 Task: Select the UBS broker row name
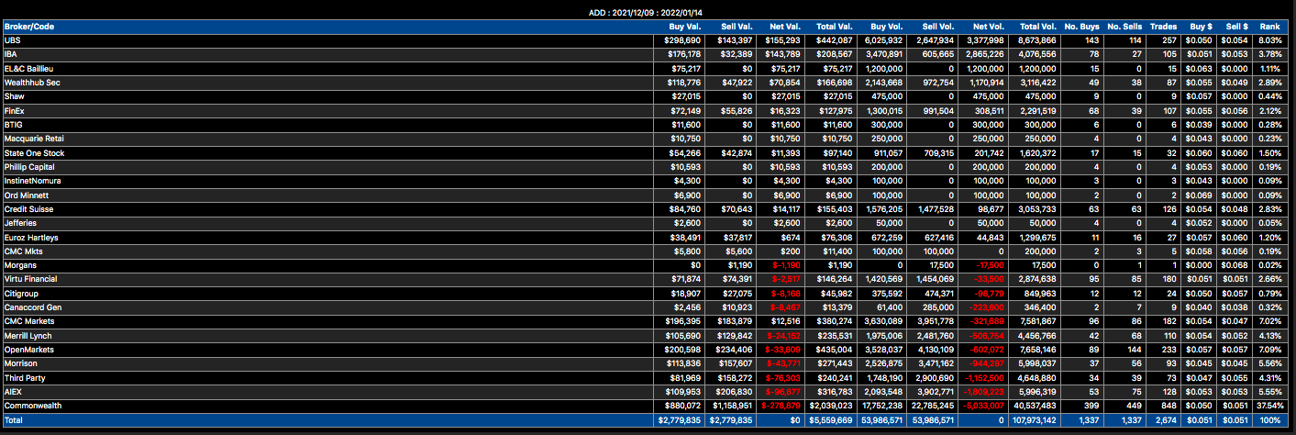pos(12,40)
